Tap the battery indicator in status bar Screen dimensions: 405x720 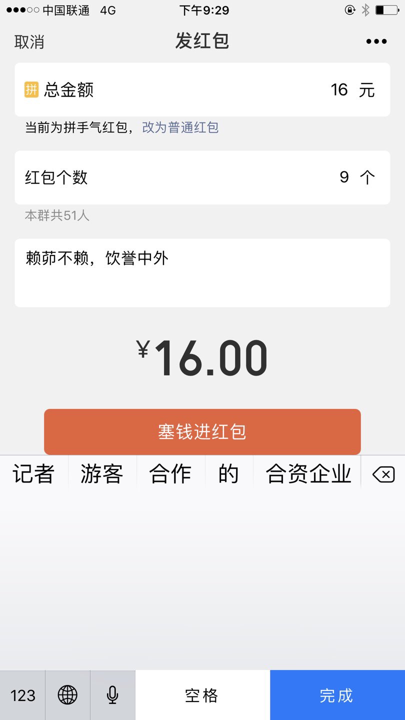(386, 10)
